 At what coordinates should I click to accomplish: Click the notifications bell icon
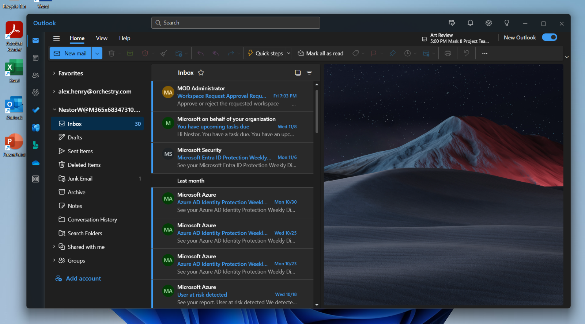click(470, 23)
